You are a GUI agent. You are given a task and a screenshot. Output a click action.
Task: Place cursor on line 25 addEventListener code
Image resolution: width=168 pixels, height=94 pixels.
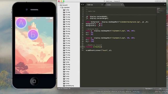coord(99,50)
